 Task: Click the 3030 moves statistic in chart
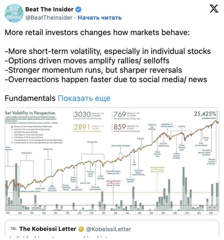coord(82,114)
